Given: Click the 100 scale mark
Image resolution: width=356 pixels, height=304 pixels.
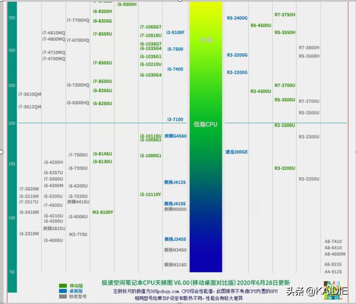Looking at the screenshot, I should (x=12, y=218).
